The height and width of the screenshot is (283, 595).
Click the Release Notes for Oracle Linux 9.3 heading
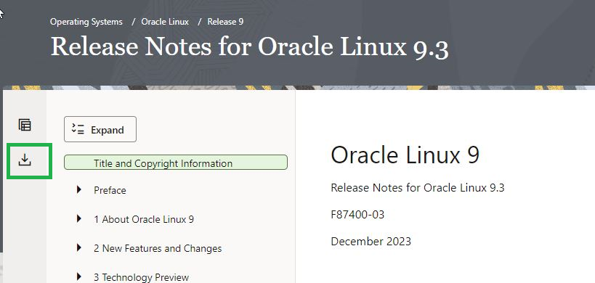(x=250, y=47)
